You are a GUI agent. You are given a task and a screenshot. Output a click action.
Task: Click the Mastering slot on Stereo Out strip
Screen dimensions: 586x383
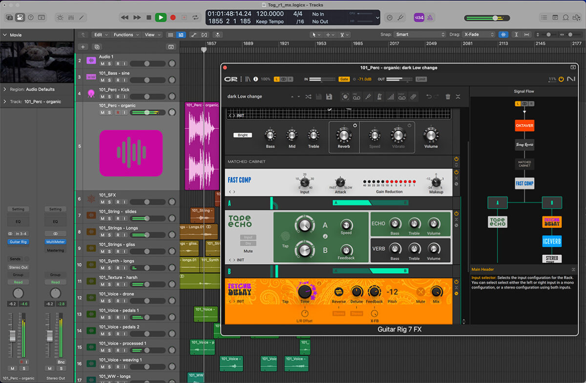55,250
